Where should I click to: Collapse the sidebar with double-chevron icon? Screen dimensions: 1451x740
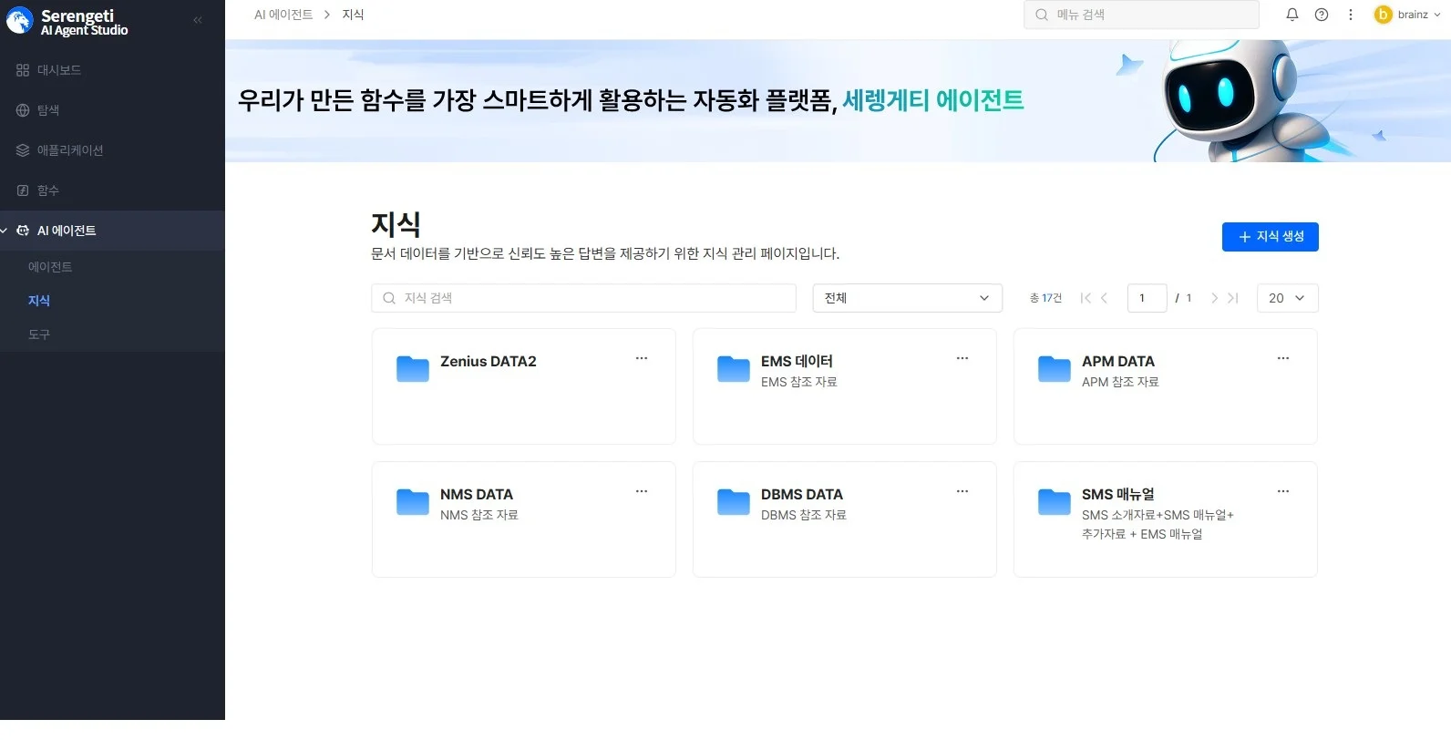tap(198, 20)
